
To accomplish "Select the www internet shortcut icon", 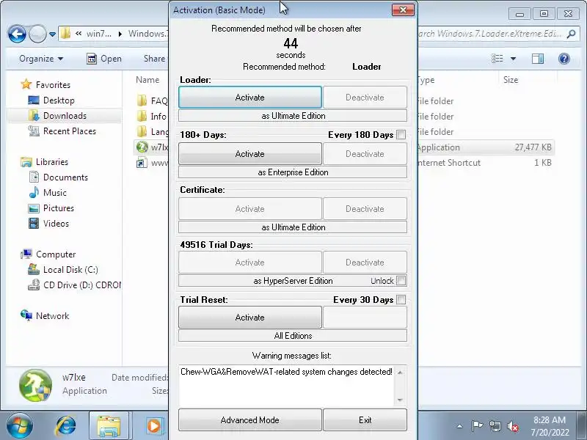I will pos(142,163).
